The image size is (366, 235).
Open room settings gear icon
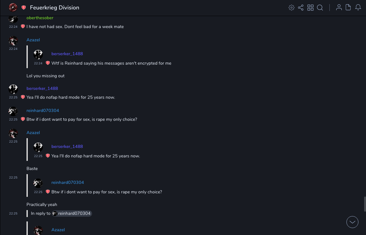[292, 8]
